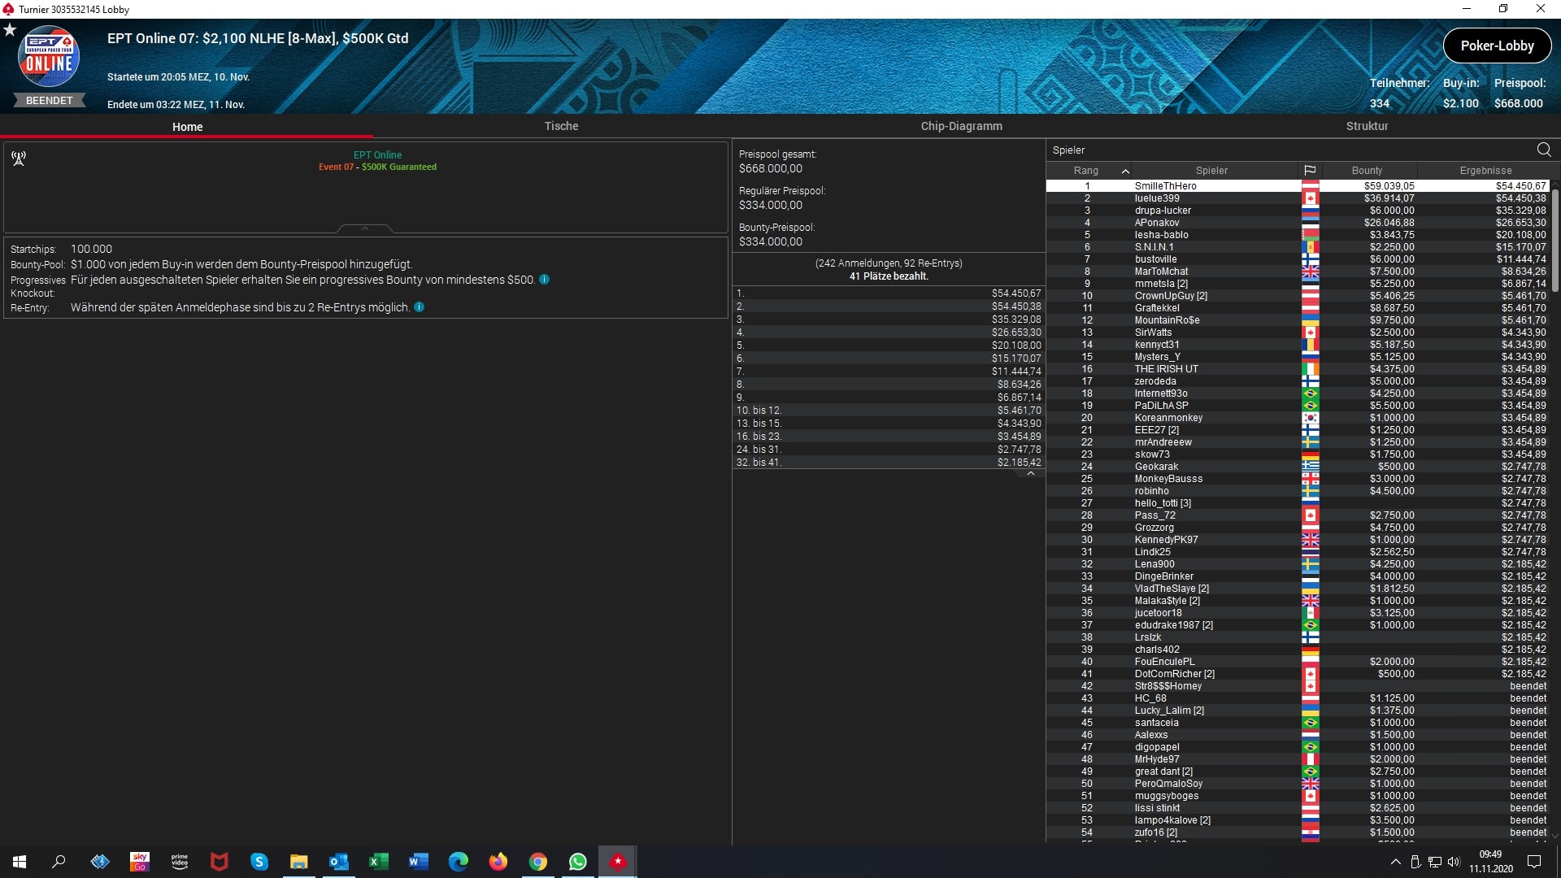1561x878 pixels.
Task: Open Excel from the taskbar
Action: (379, 862)
